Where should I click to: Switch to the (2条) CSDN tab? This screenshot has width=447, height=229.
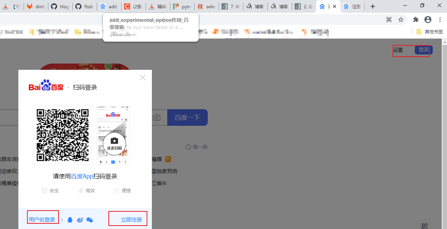click(133, 6)
